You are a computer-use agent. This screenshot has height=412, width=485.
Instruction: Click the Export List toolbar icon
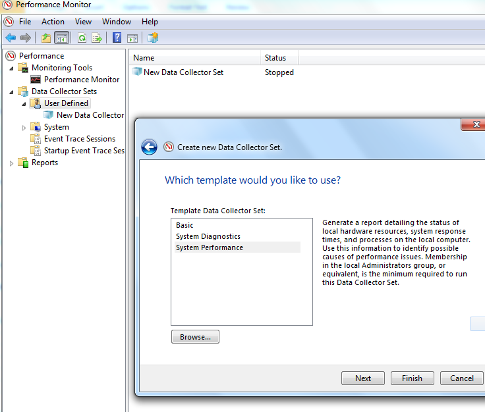click(97, 38)
